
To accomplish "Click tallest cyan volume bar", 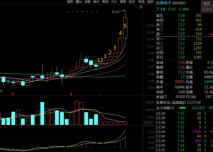I will tap(42, 113).
